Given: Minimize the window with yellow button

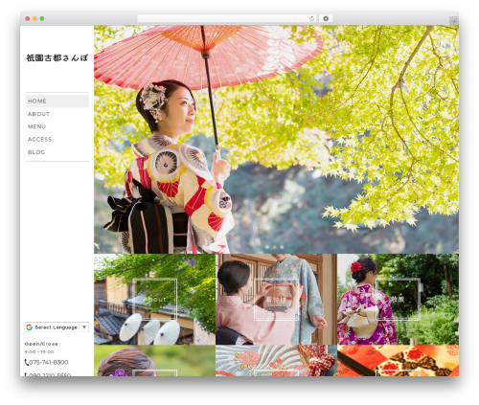Looking at the screenshot, I should click(x=34, y=18).
